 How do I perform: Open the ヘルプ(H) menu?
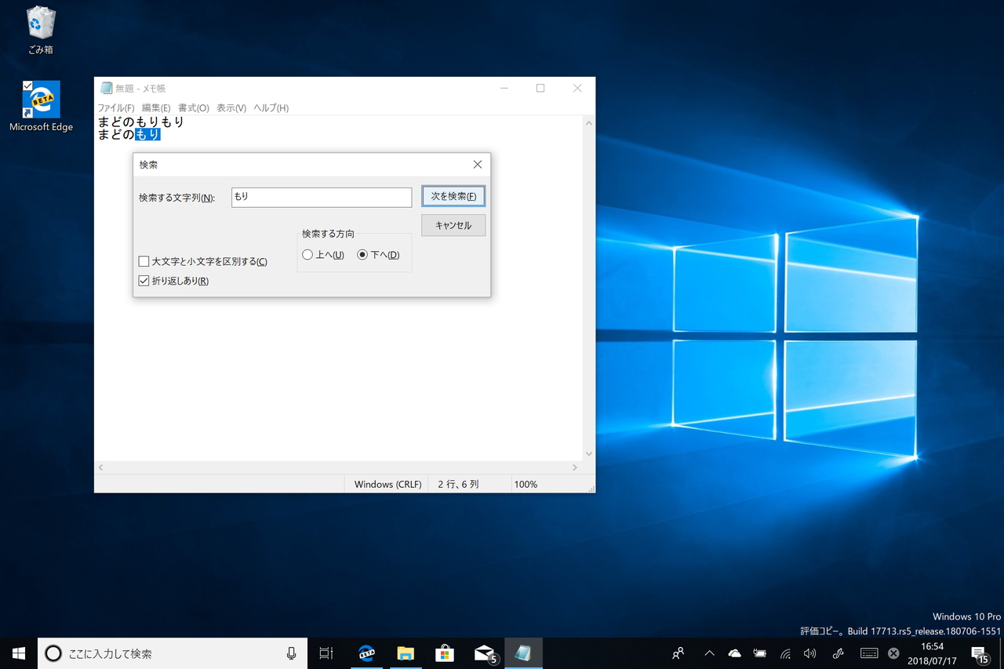tap(271, 108)
